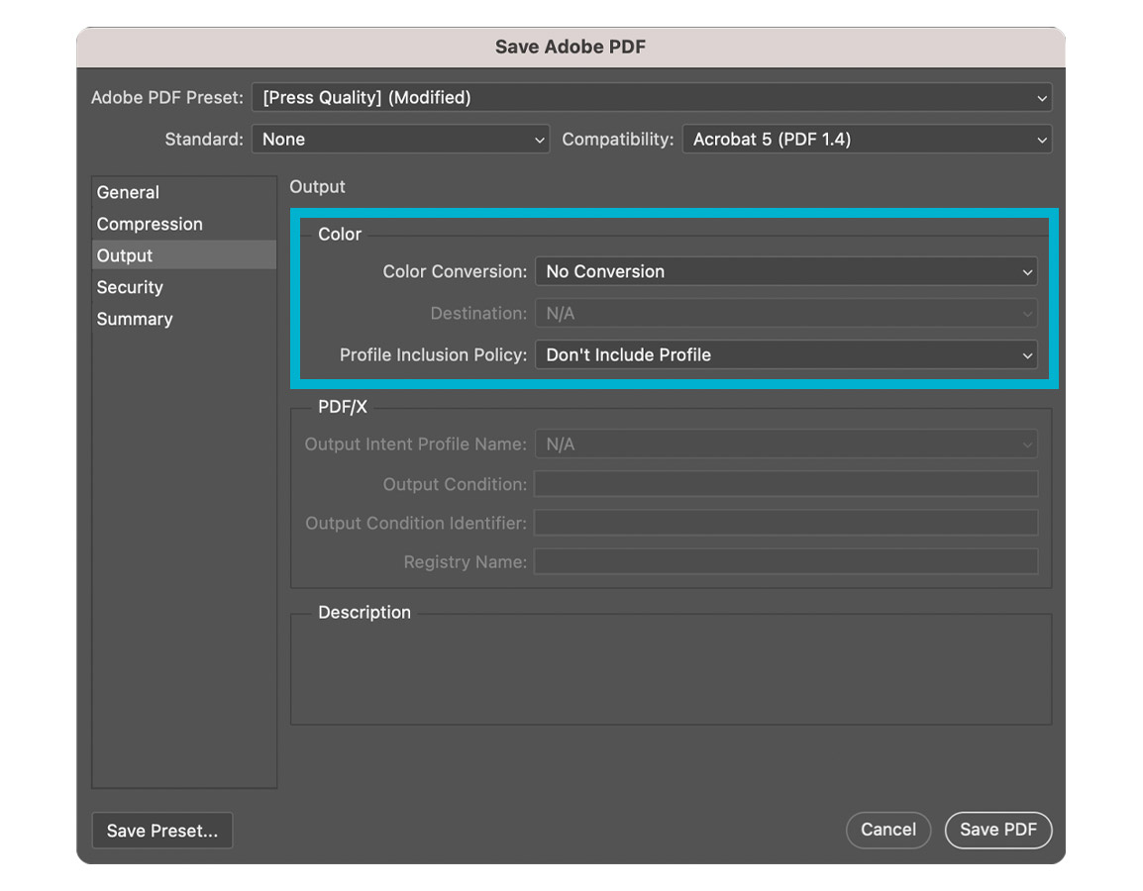Screen dimensions: 1143x891
Task: Open the Compatibility dropdown showing Acrobat 5
Action: [866, 140]
